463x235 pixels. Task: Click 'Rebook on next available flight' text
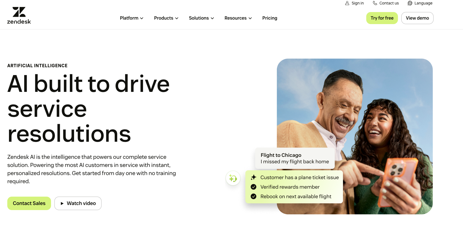(296, 196)
